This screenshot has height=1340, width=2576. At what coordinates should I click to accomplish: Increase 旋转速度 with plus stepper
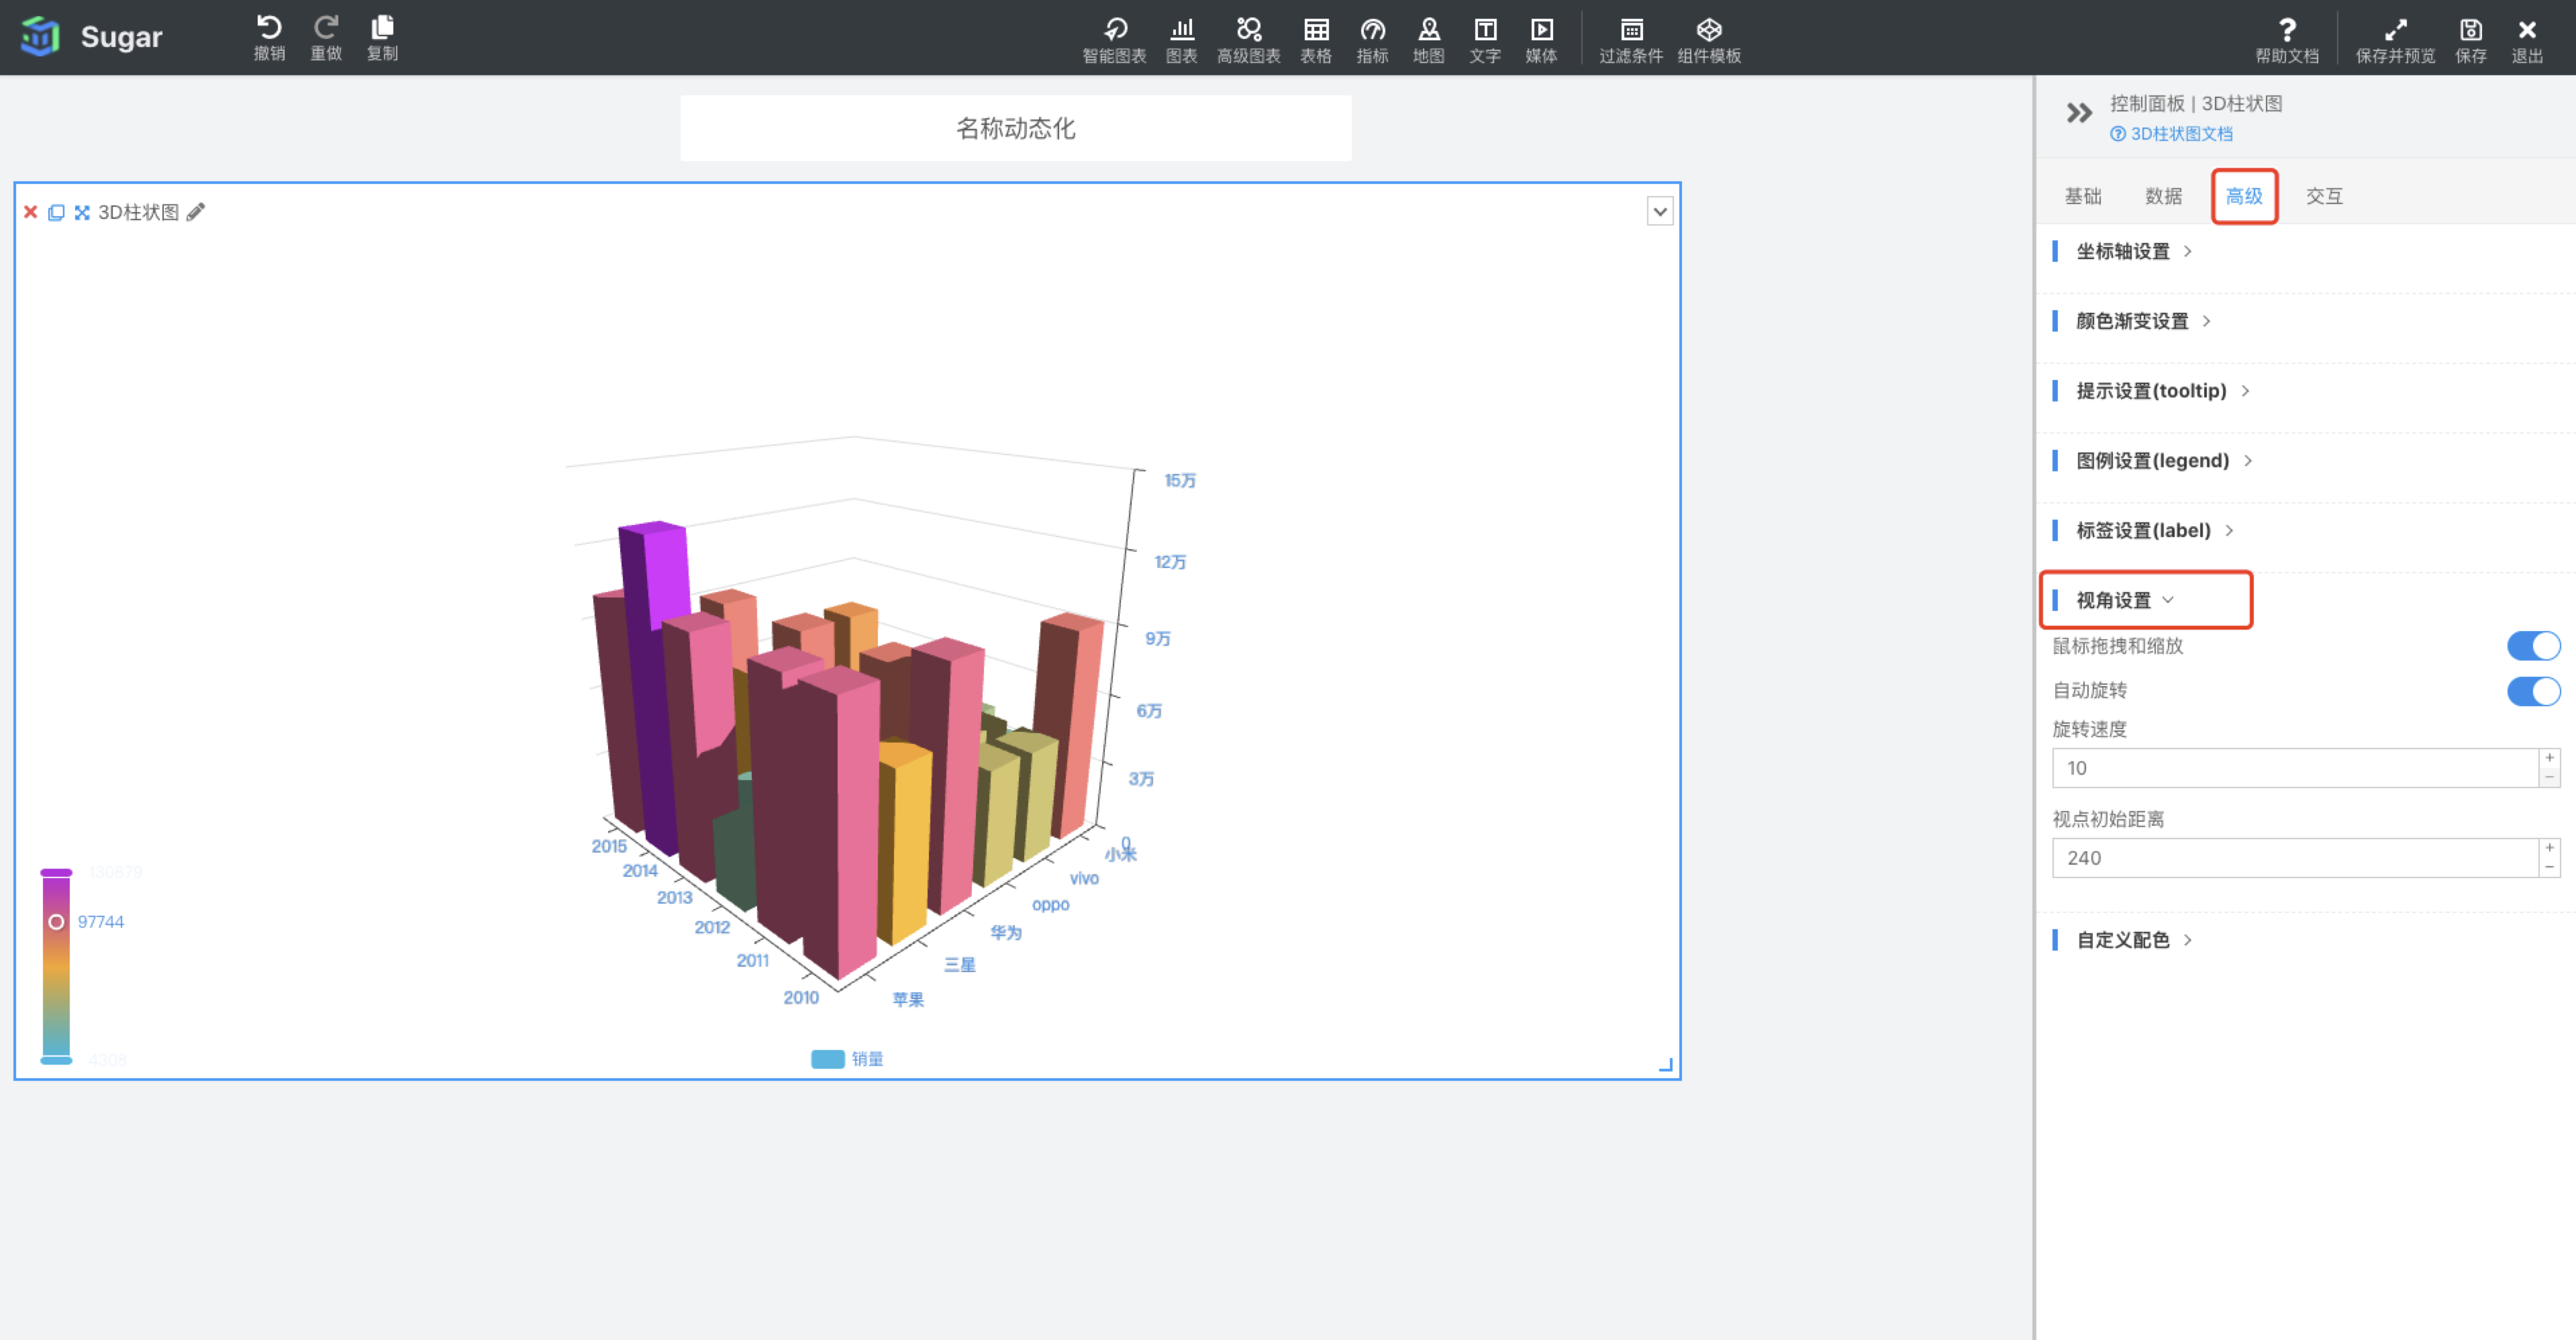coord(2549,758)
